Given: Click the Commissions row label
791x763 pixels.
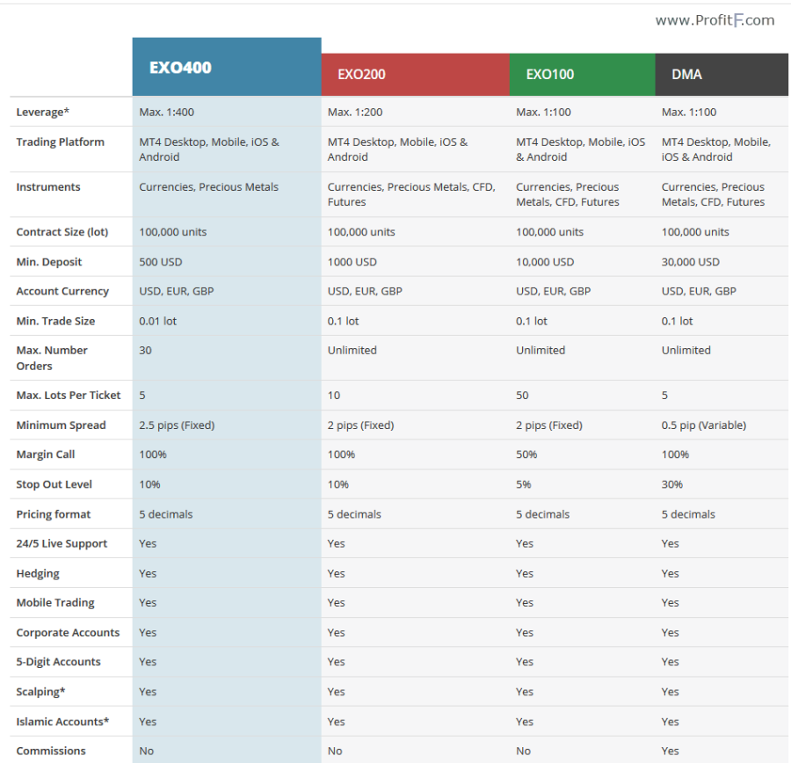Looking at the screenshot, I should click(x=51, y=751).
